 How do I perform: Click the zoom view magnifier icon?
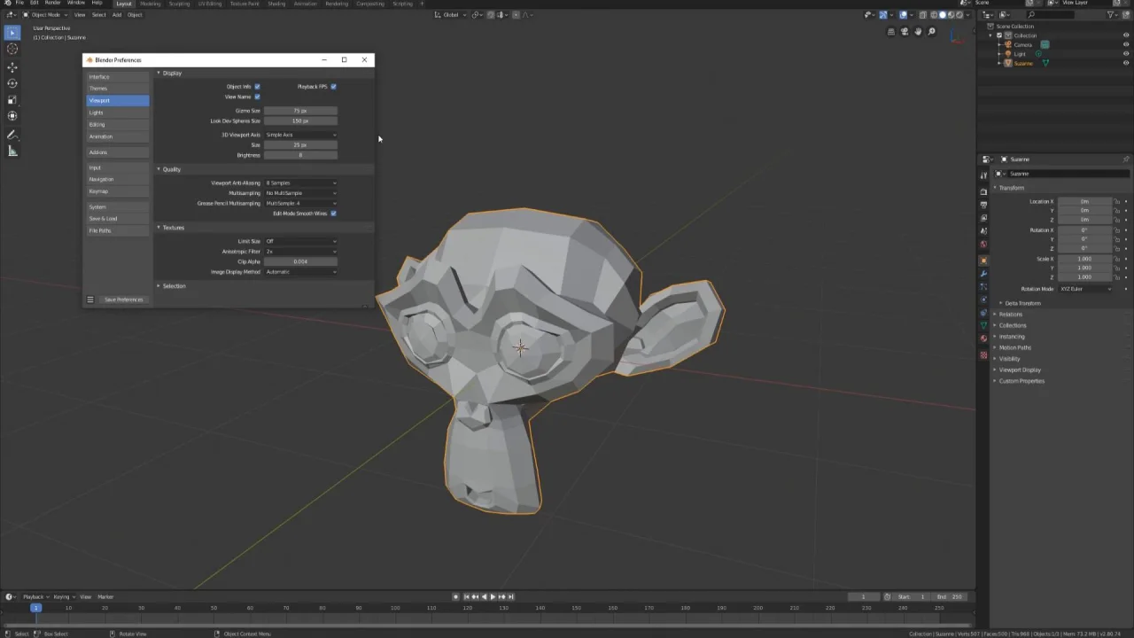(931, 32)
